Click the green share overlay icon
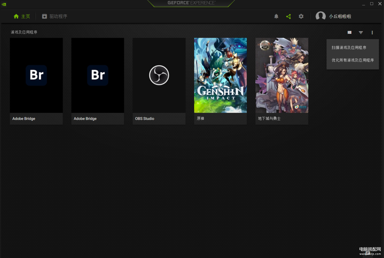Image resolution: width=384 pixels, height=258 pixels. (x=289, y=16)
